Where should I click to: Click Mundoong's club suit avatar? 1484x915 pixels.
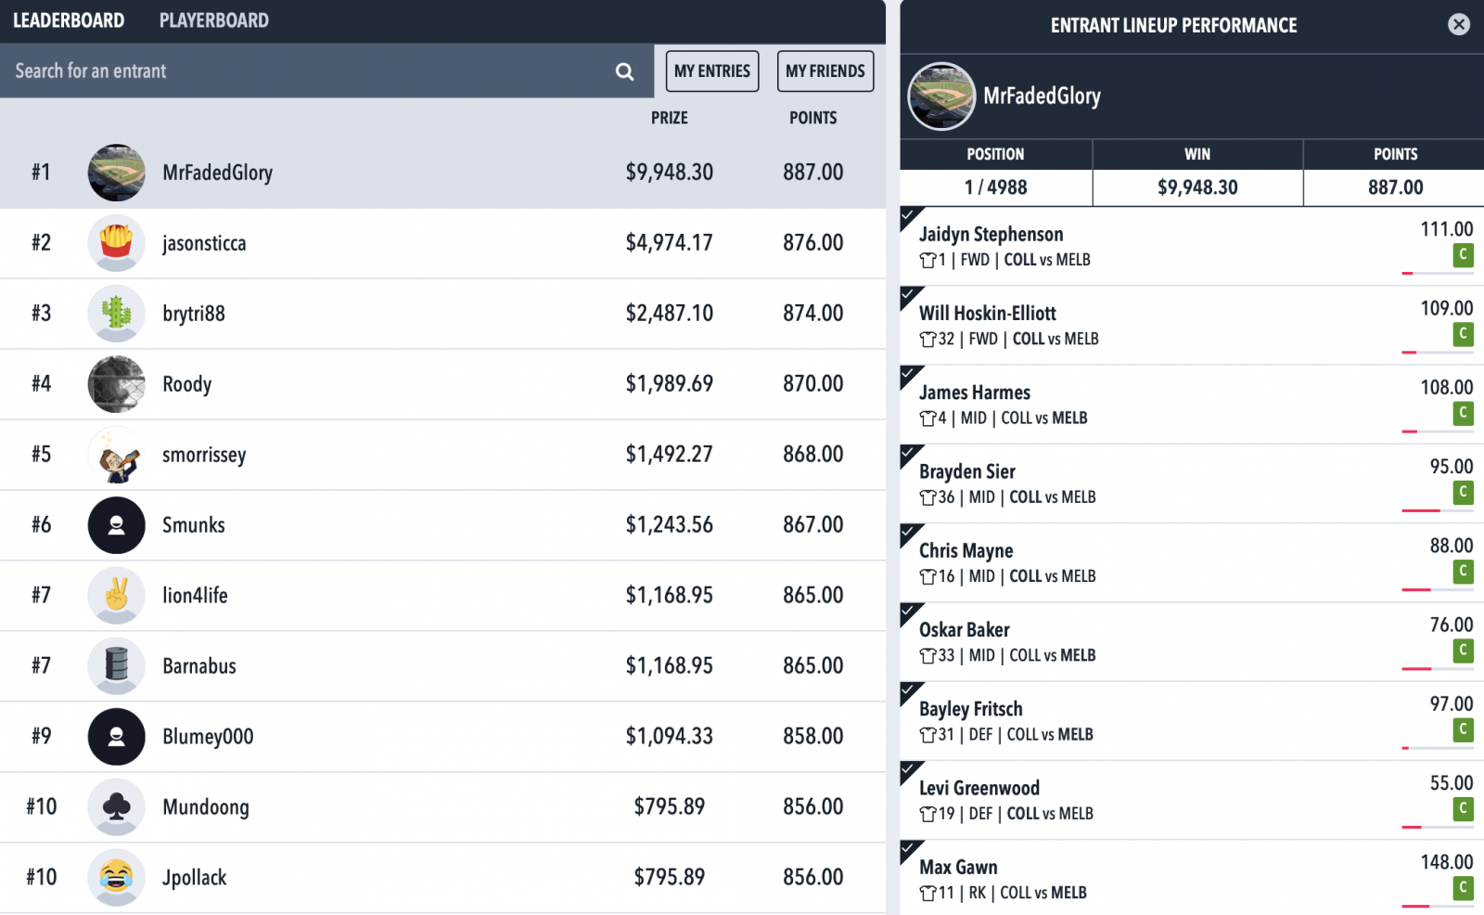[117, 807]
